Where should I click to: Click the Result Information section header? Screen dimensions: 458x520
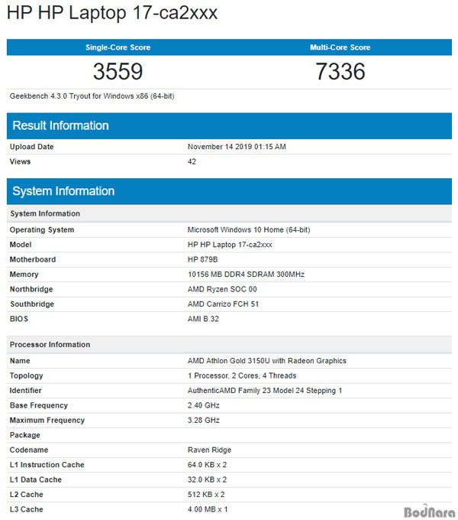coord(229,125)
